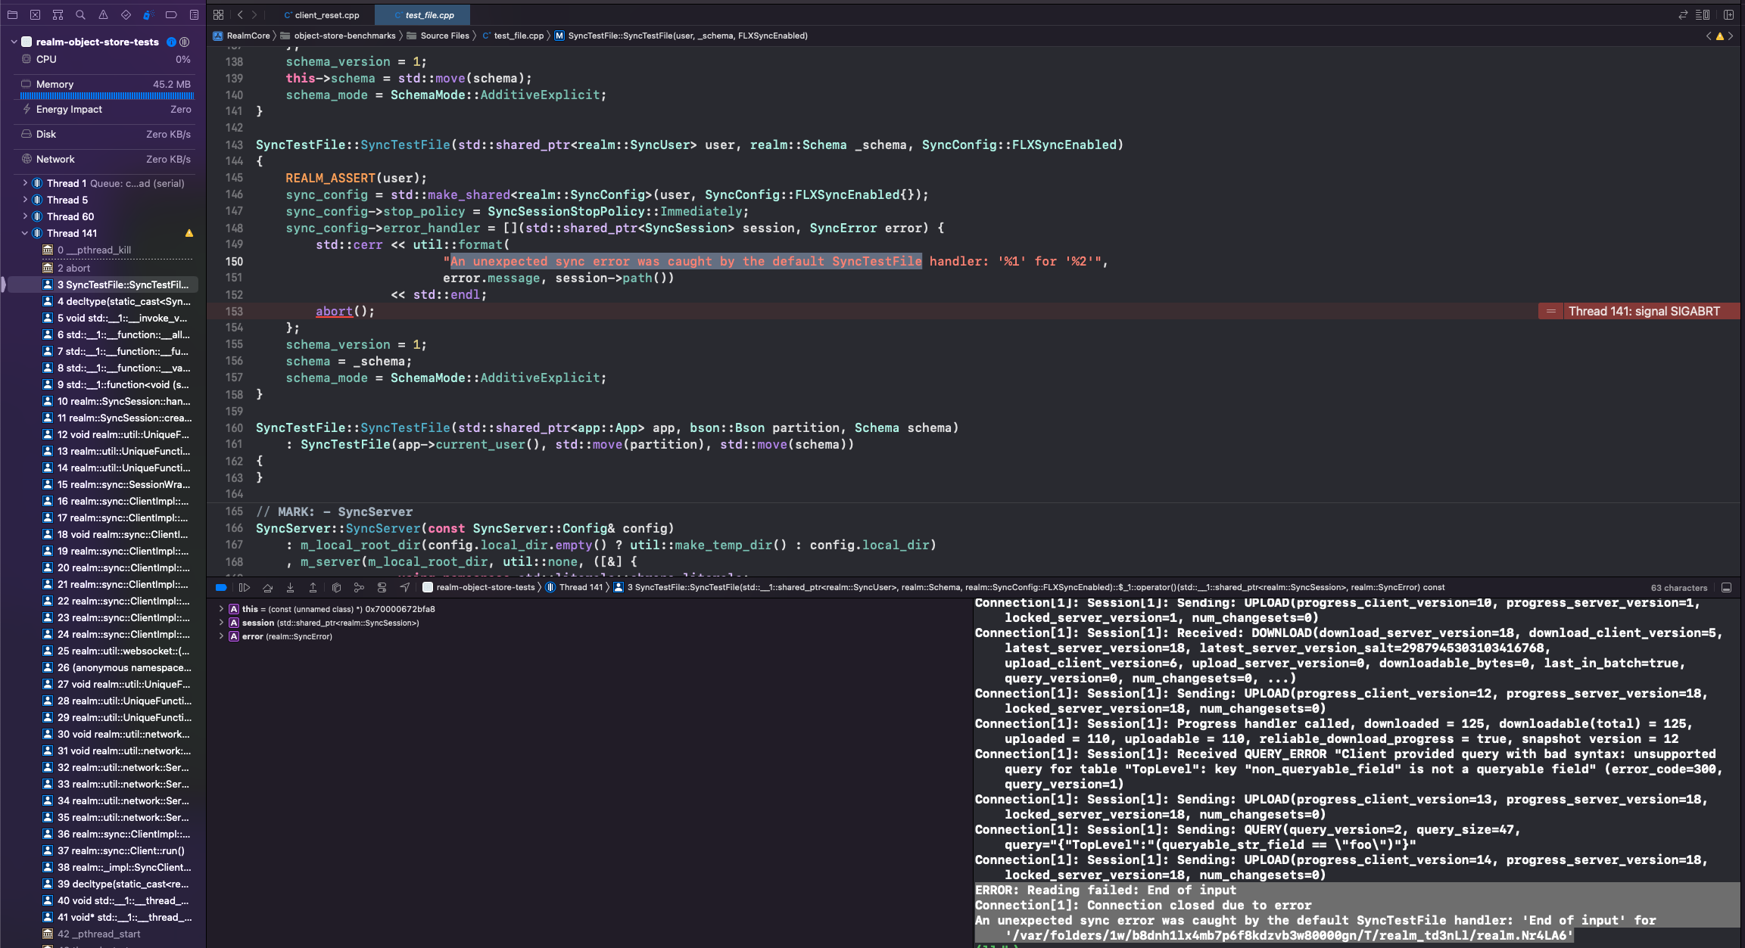Open View Debugging hierarchy icon in debug bar
The image size is (1745, 948).
tap(336, 588)
